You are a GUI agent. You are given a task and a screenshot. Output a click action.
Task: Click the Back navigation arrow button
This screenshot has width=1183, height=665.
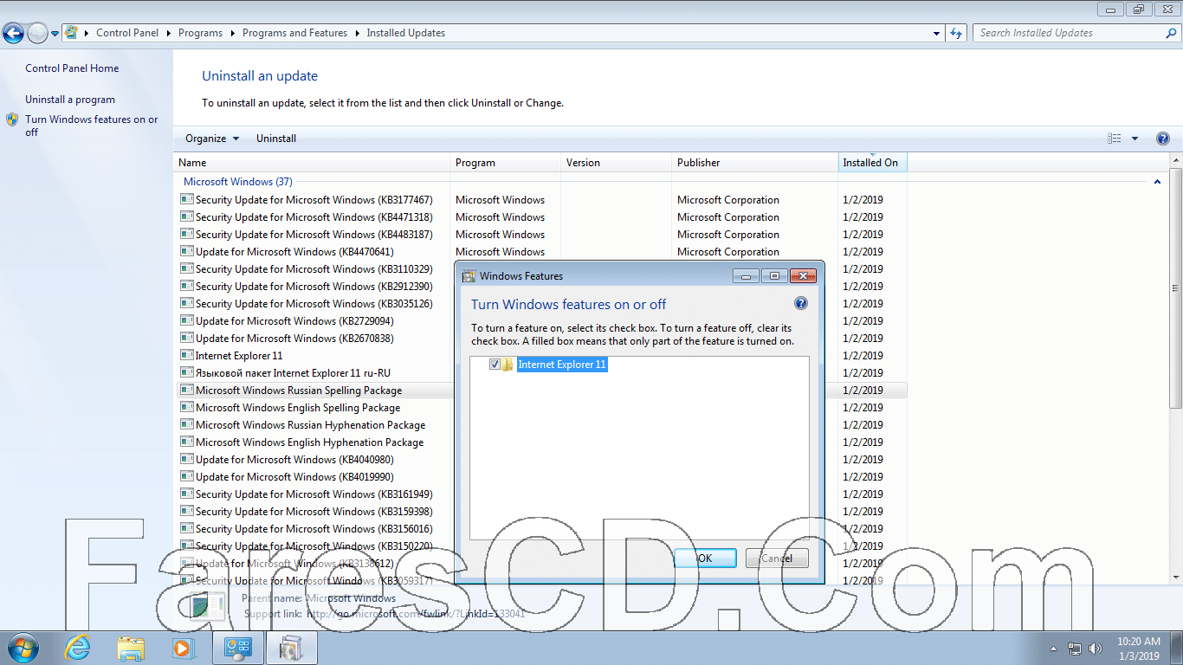(13, 34)
